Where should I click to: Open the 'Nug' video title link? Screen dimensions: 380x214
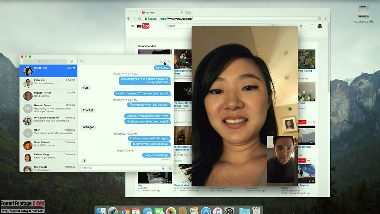(x=140, y=185)
